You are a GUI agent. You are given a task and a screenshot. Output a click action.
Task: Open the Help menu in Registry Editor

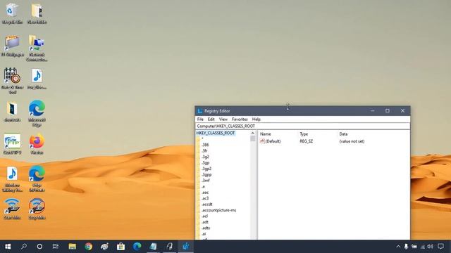point(257,119)
